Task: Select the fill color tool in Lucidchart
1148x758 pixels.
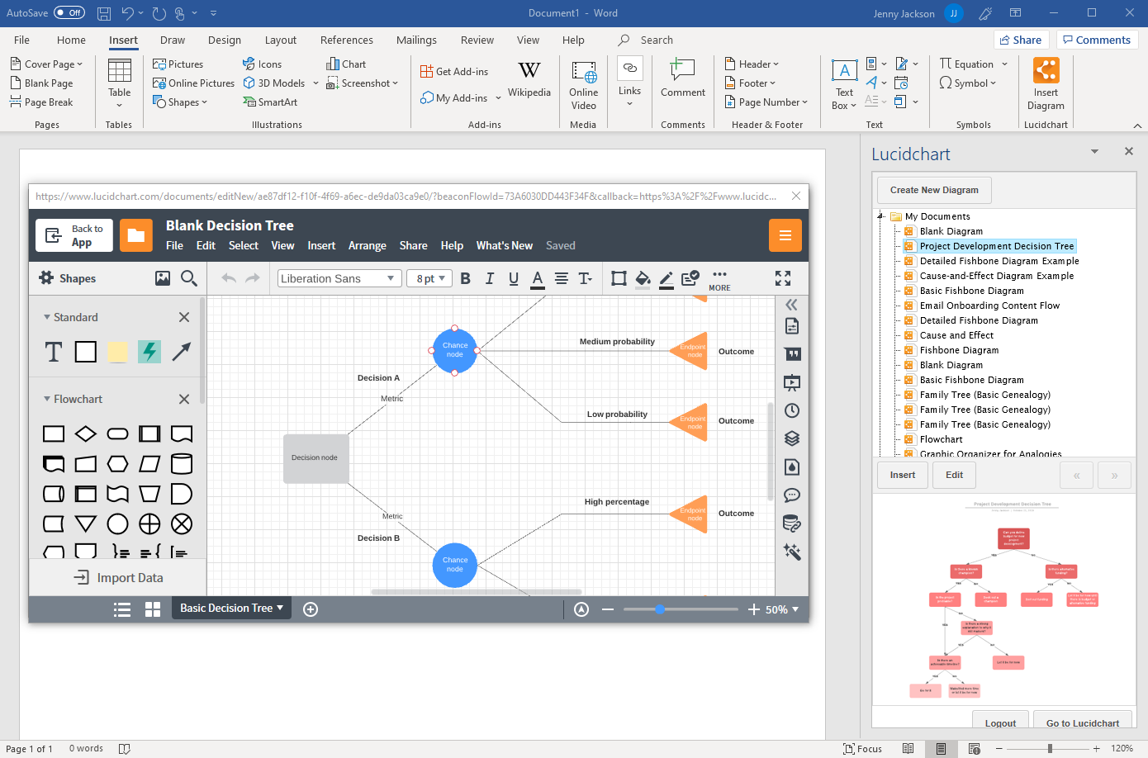Action: point(643,278)
